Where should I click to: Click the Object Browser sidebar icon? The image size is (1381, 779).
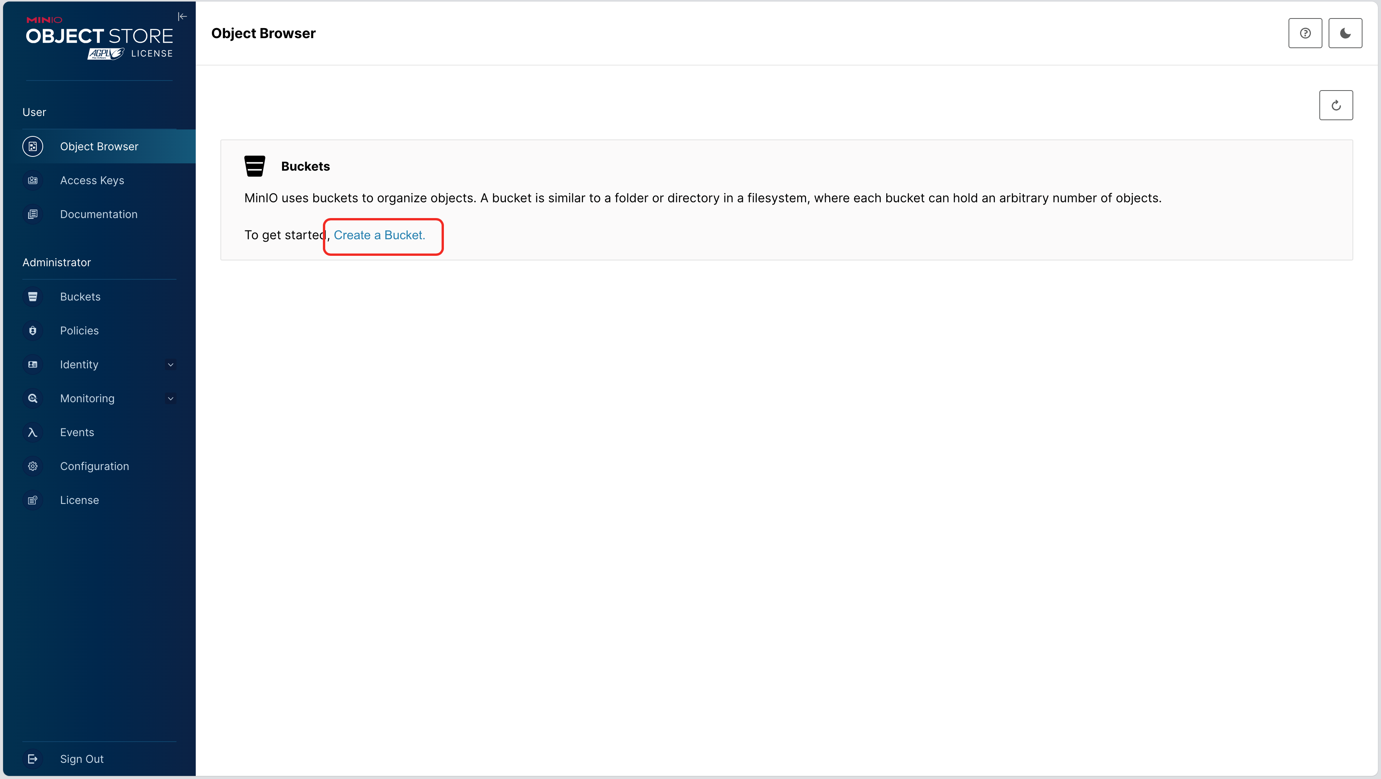point(33,146)
